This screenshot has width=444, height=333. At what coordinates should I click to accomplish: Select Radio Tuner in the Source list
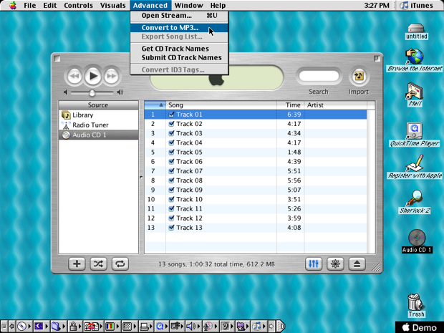[98, 125]
